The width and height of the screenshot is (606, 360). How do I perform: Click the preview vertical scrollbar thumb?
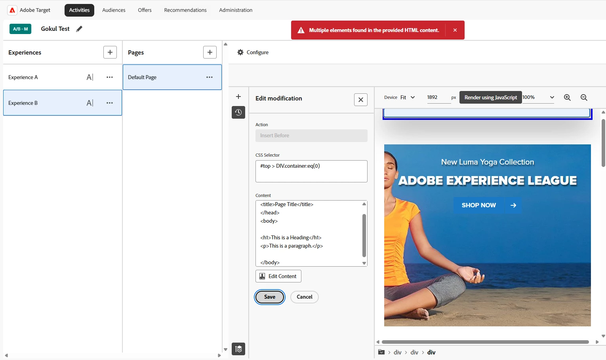point(603,142)
